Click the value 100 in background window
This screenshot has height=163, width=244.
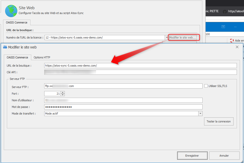(208, 34)
